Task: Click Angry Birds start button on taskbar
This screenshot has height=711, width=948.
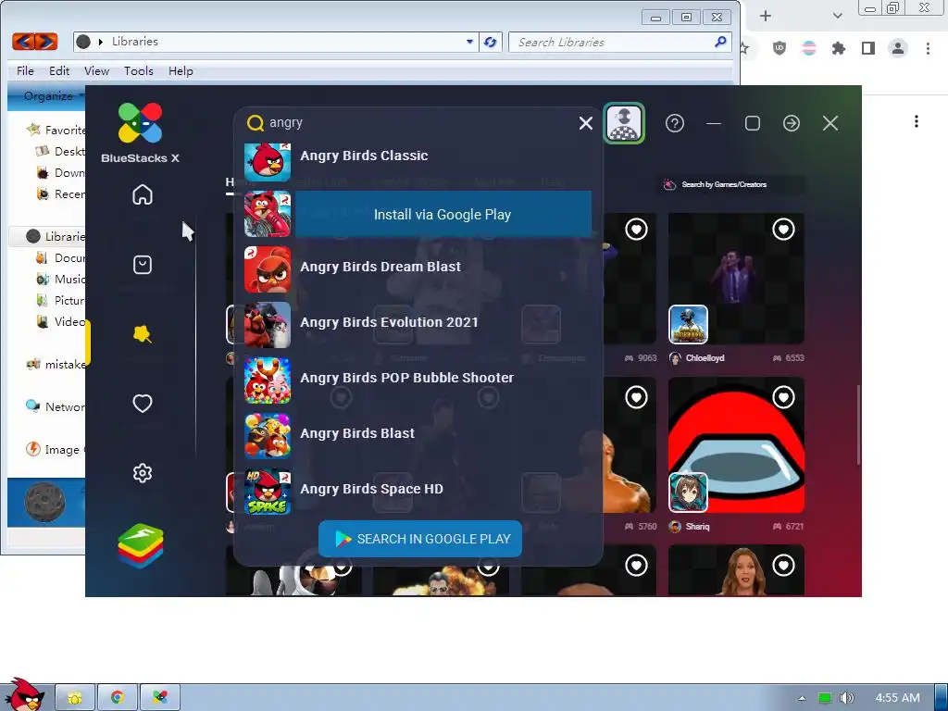Action: click(x=24, y=694)
